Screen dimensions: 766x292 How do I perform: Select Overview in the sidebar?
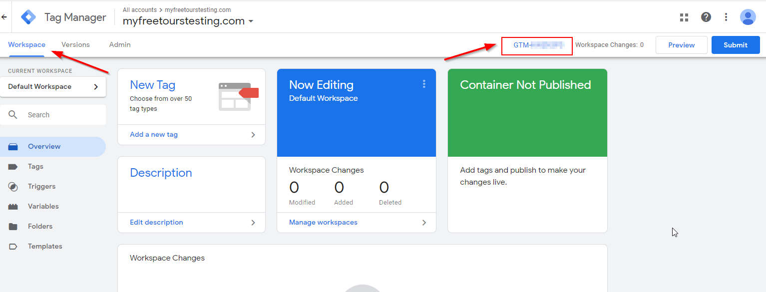tap(53, 147)
